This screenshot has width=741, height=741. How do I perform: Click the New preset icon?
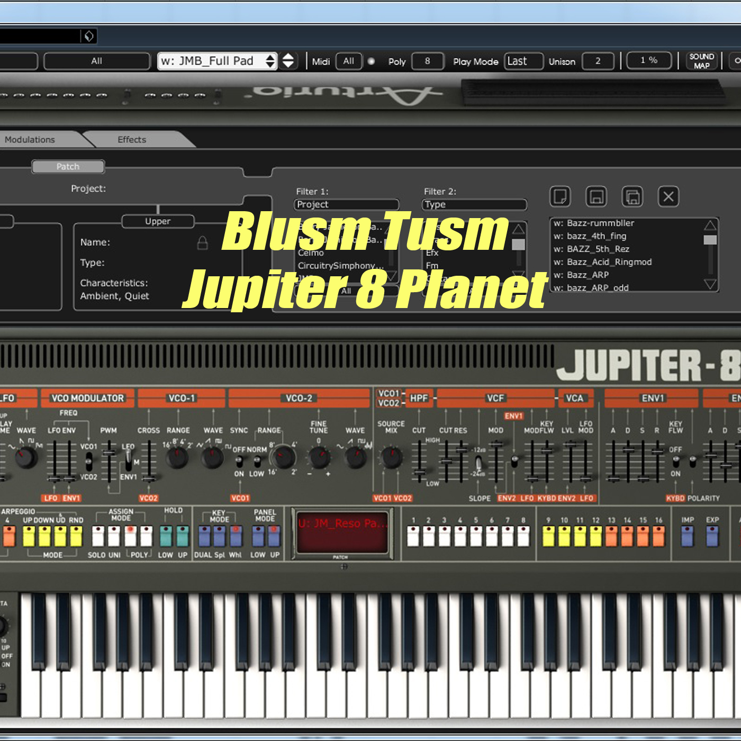tap(560, 196)
